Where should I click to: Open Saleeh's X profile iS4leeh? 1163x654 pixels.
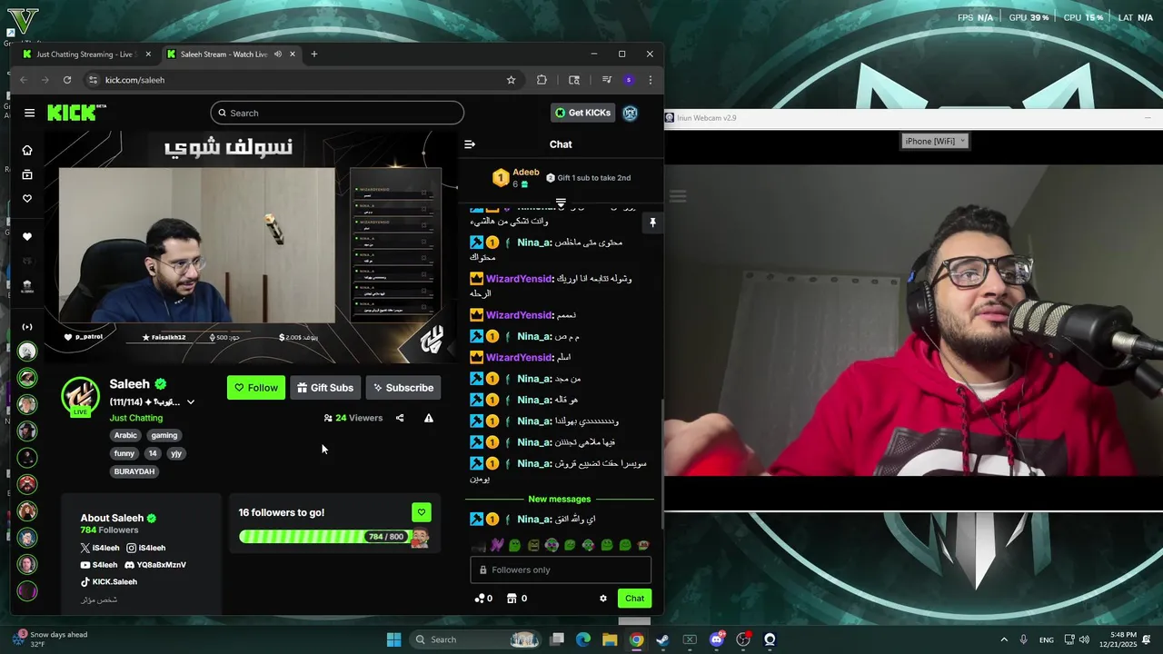pyautogui.click(x=100, y=548)
